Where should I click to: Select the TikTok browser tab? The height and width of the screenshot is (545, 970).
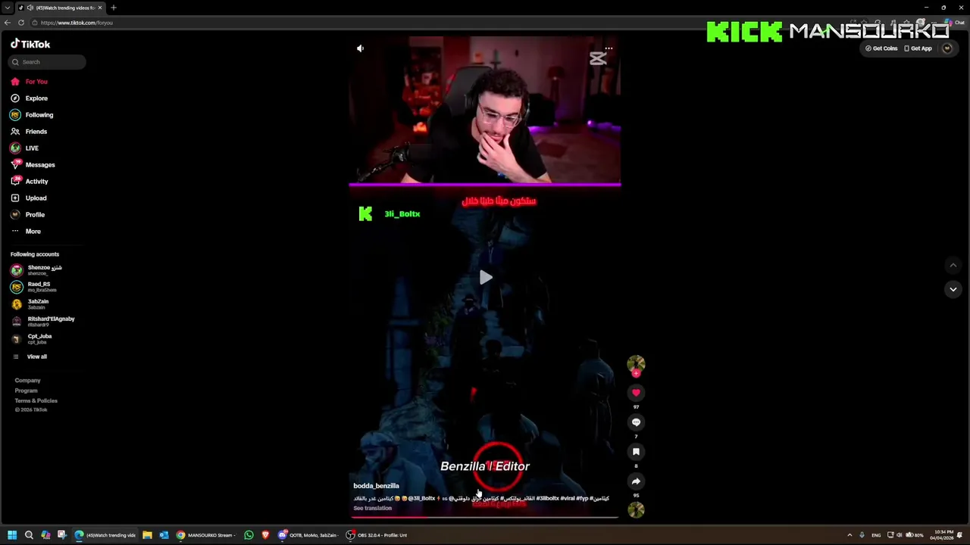[61, 8]
